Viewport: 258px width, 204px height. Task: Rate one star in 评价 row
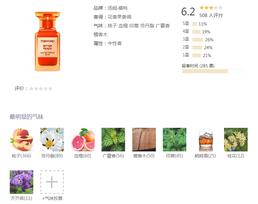(x=31, y=89)
